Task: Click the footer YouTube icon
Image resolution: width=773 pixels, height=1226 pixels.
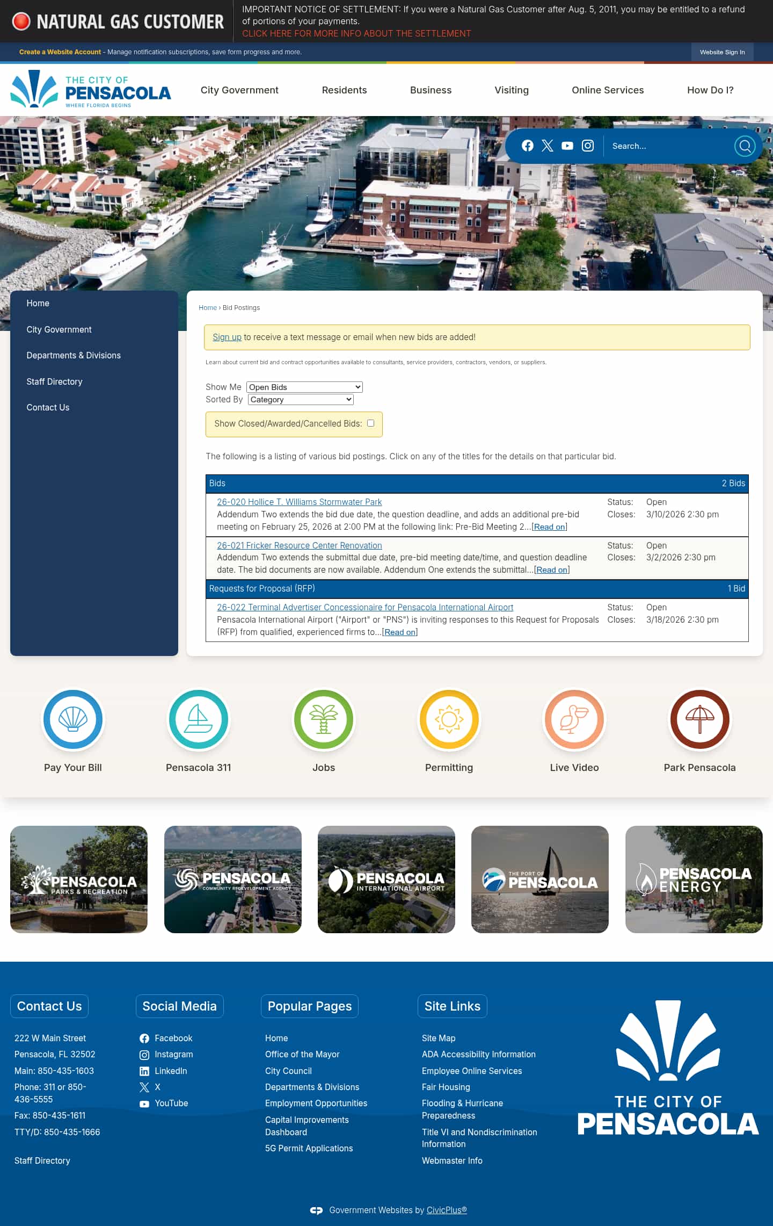Action: (144, 1104)
